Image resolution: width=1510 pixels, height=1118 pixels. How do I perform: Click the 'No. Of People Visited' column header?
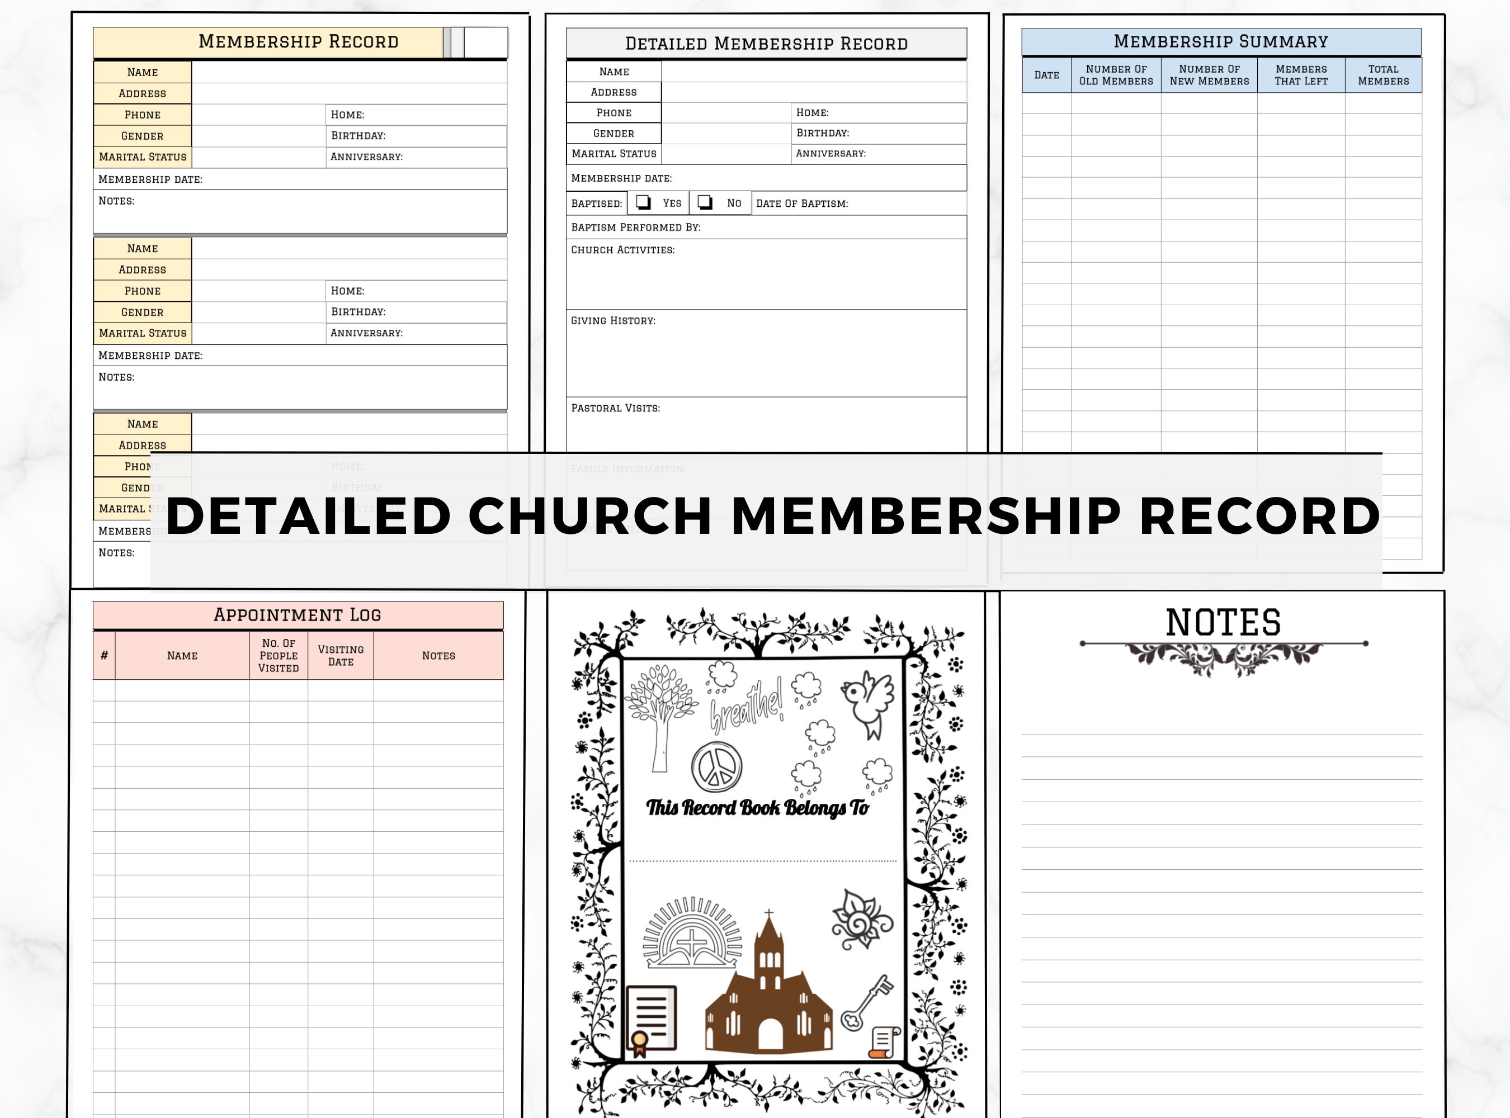click(x=279, y=656)
